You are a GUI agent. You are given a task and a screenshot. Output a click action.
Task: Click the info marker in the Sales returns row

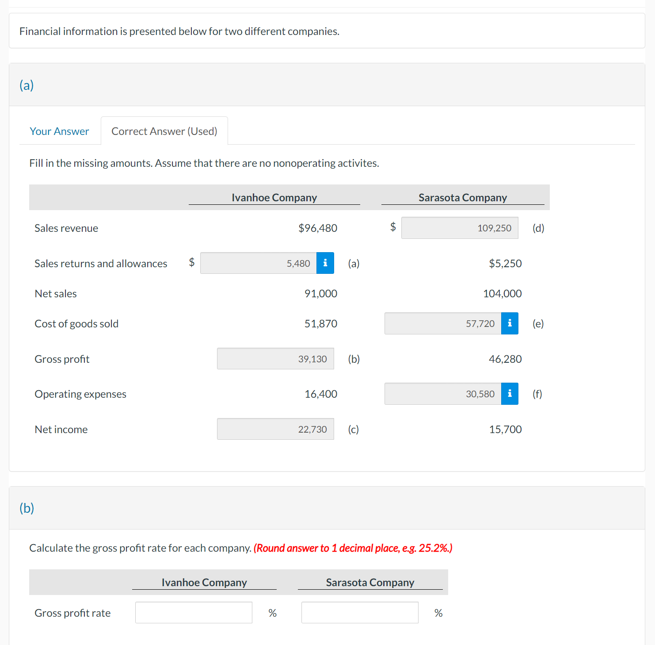pyautogui.click(x=325, y=263)
